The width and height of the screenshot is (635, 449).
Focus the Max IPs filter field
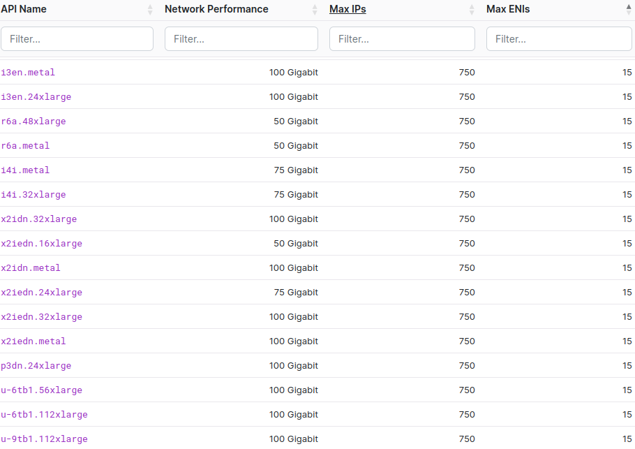[x=402, y=39]
